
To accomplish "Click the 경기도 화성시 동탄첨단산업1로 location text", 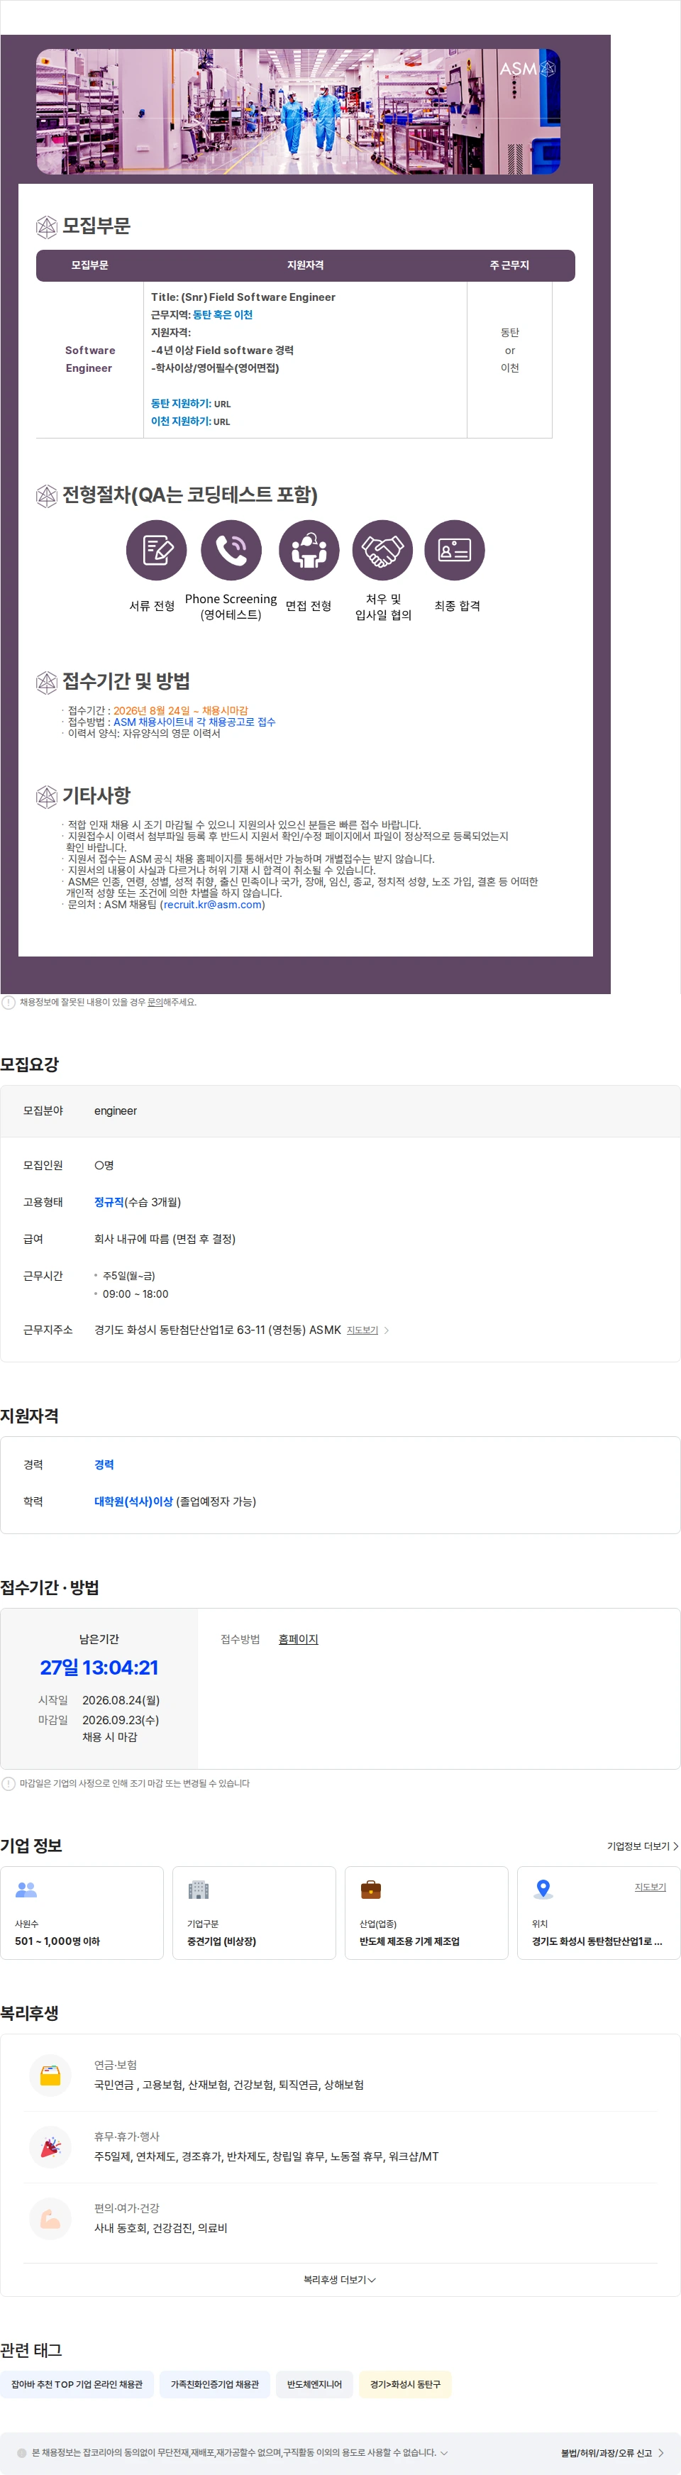I will point(597,1941).
